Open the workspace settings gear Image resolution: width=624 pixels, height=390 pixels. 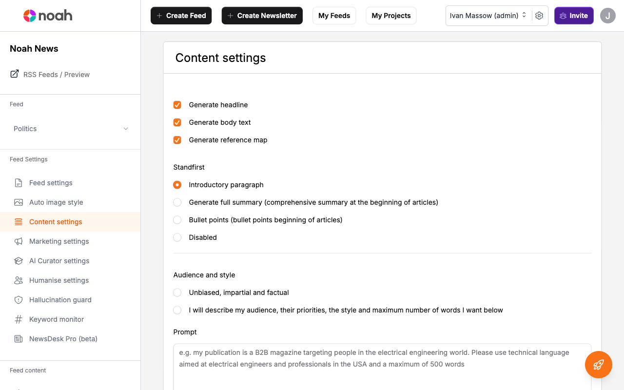coord(539,16)
